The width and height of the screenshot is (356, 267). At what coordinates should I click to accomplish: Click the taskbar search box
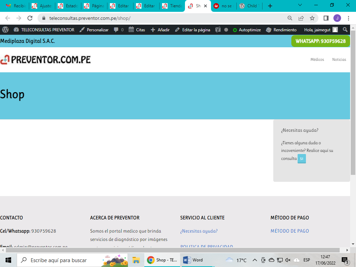[x=72, y=260]
